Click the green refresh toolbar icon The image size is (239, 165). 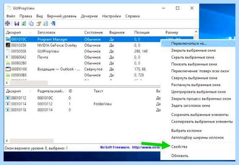click(24, 24)
